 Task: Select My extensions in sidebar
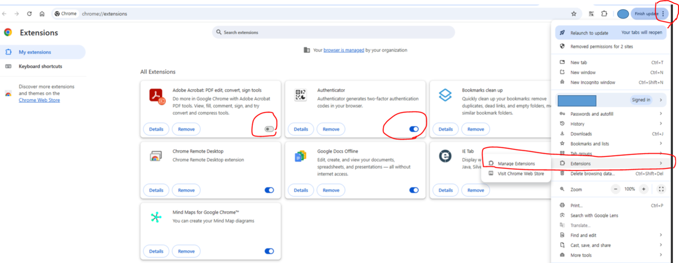(x=43, y=52)
